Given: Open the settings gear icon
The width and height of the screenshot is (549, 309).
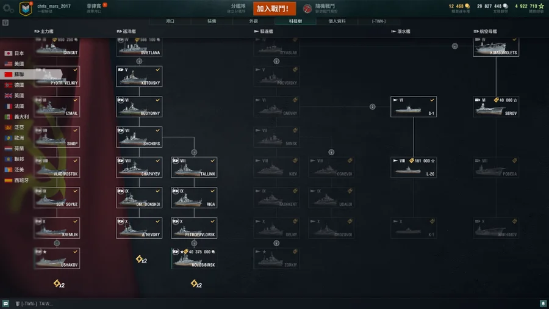Looking at the screenshot, I should pyautogui.click(x=8, y=8).
